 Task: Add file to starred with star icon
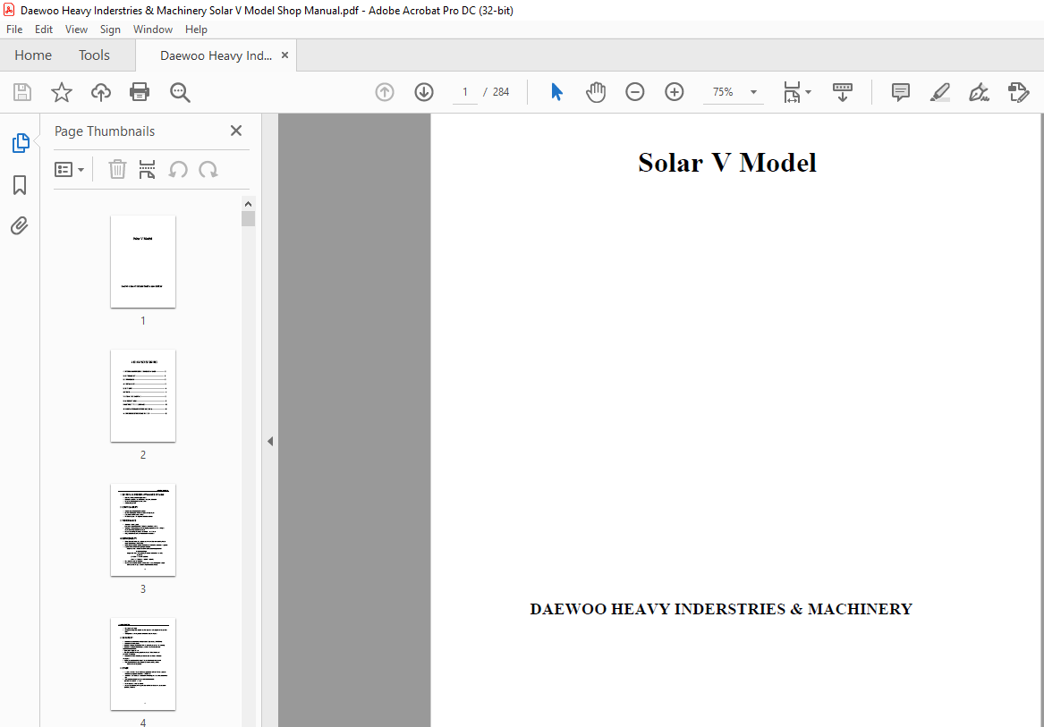coord(61,92)
